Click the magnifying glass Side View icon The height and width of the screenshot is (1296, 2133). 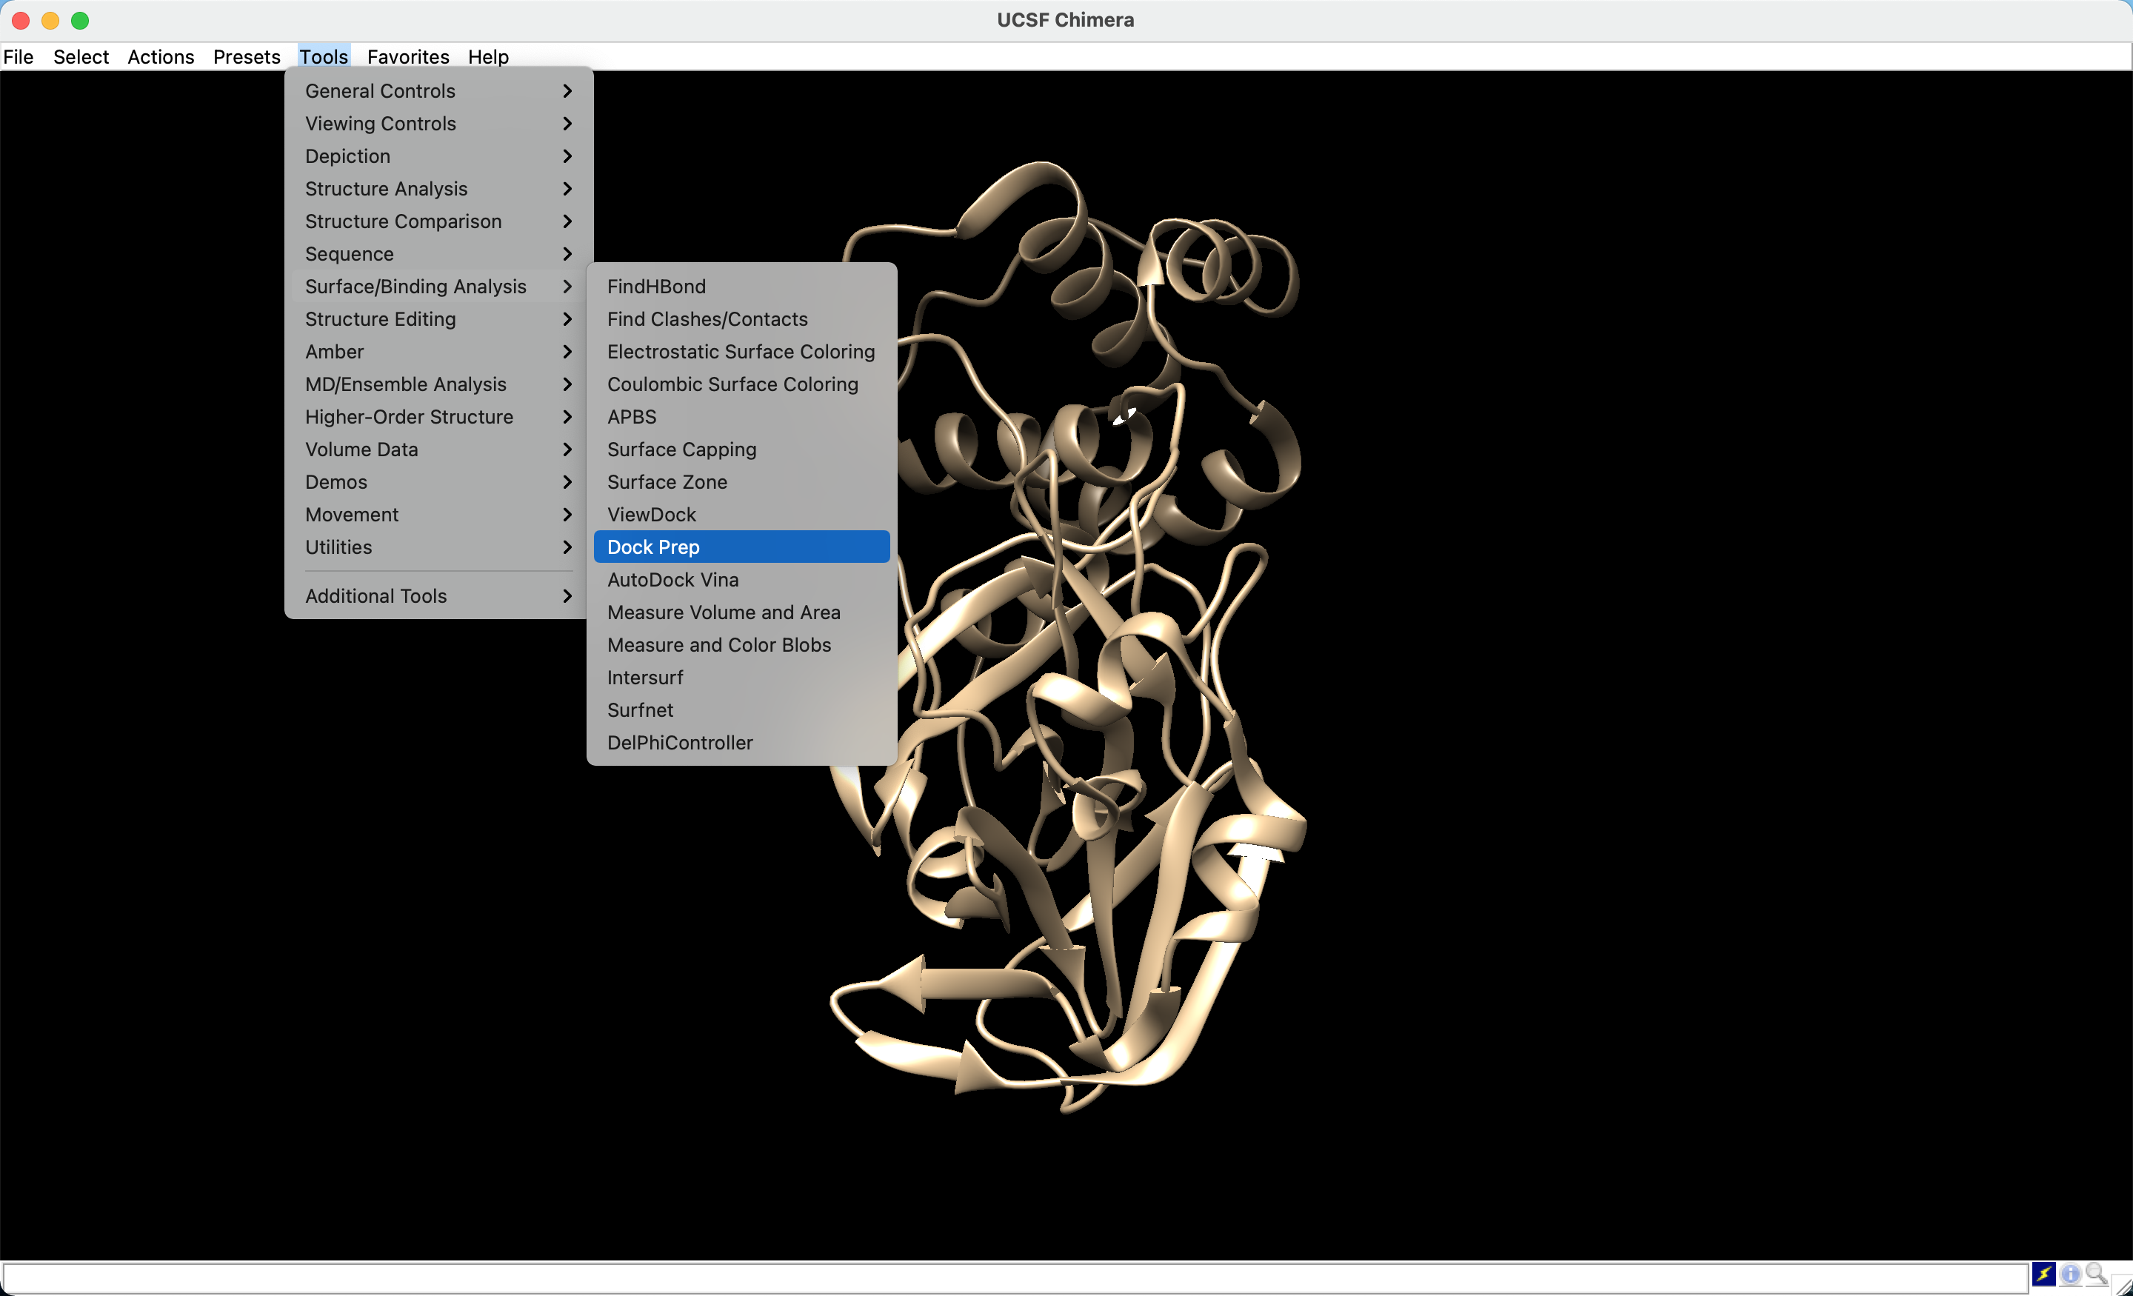[x=2096, y=1274]
